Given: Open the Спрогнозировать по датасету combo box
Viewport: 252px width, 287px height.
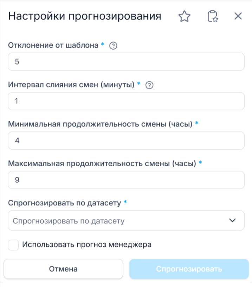Looking at the screenshot, I should pos(119,221).
